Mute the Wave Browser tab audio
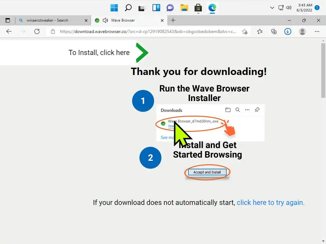Image resolution: width=326 pixels, height=244 pixels. pyautogui.click(x=105, y=20)
